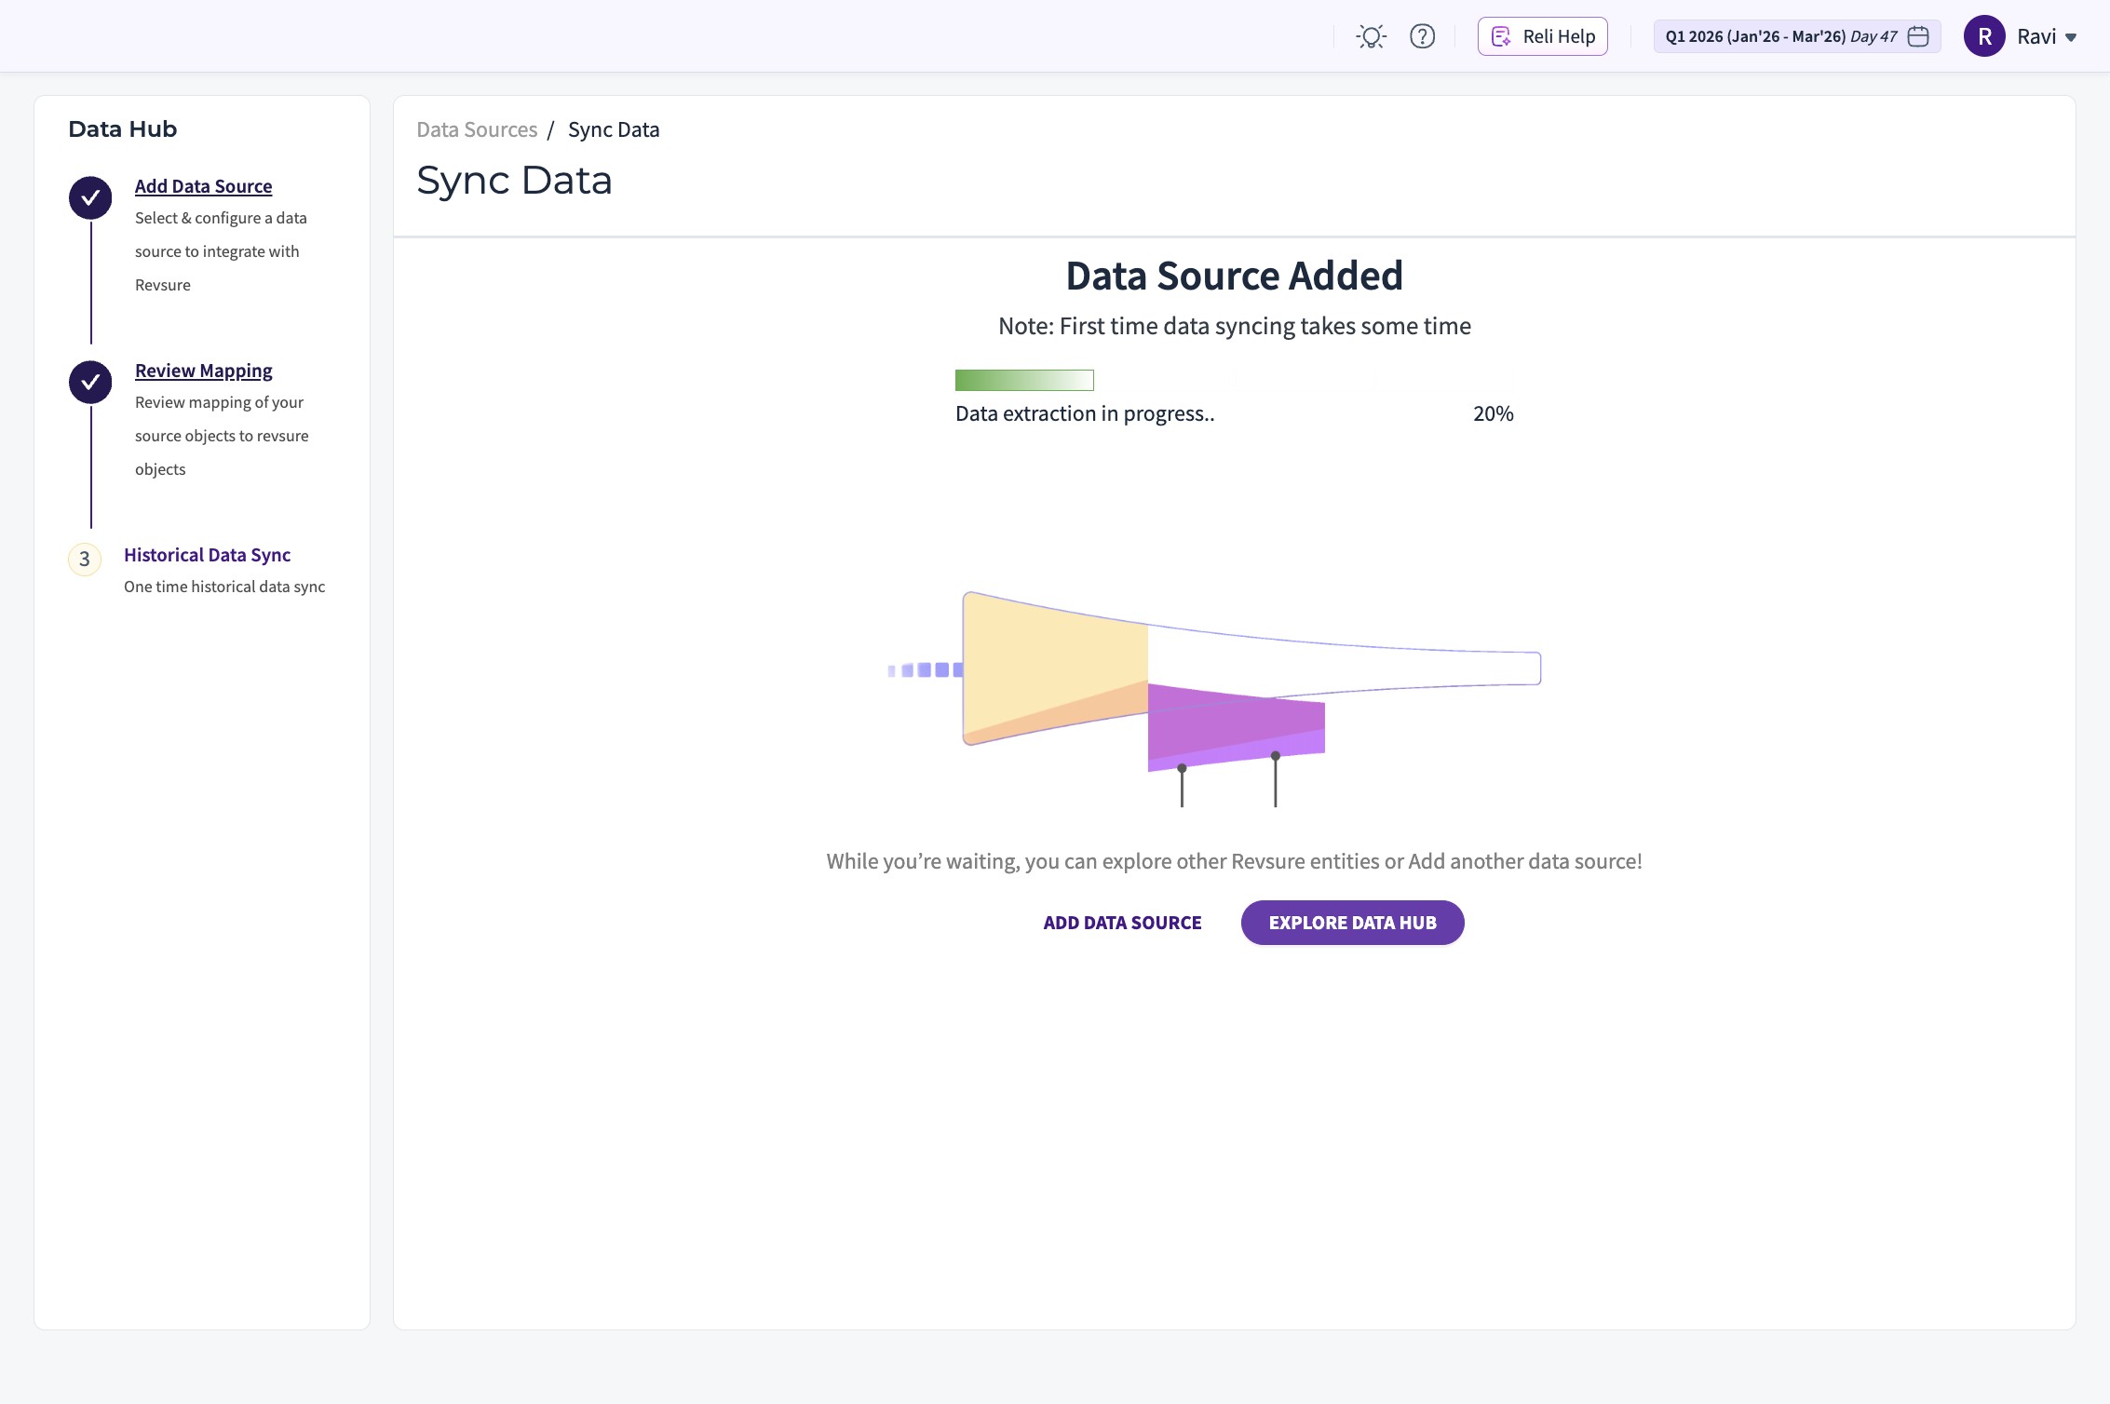Click the Add Data Source checkmark circle
The image size is (2110, 1404).
tap(90, 197)
